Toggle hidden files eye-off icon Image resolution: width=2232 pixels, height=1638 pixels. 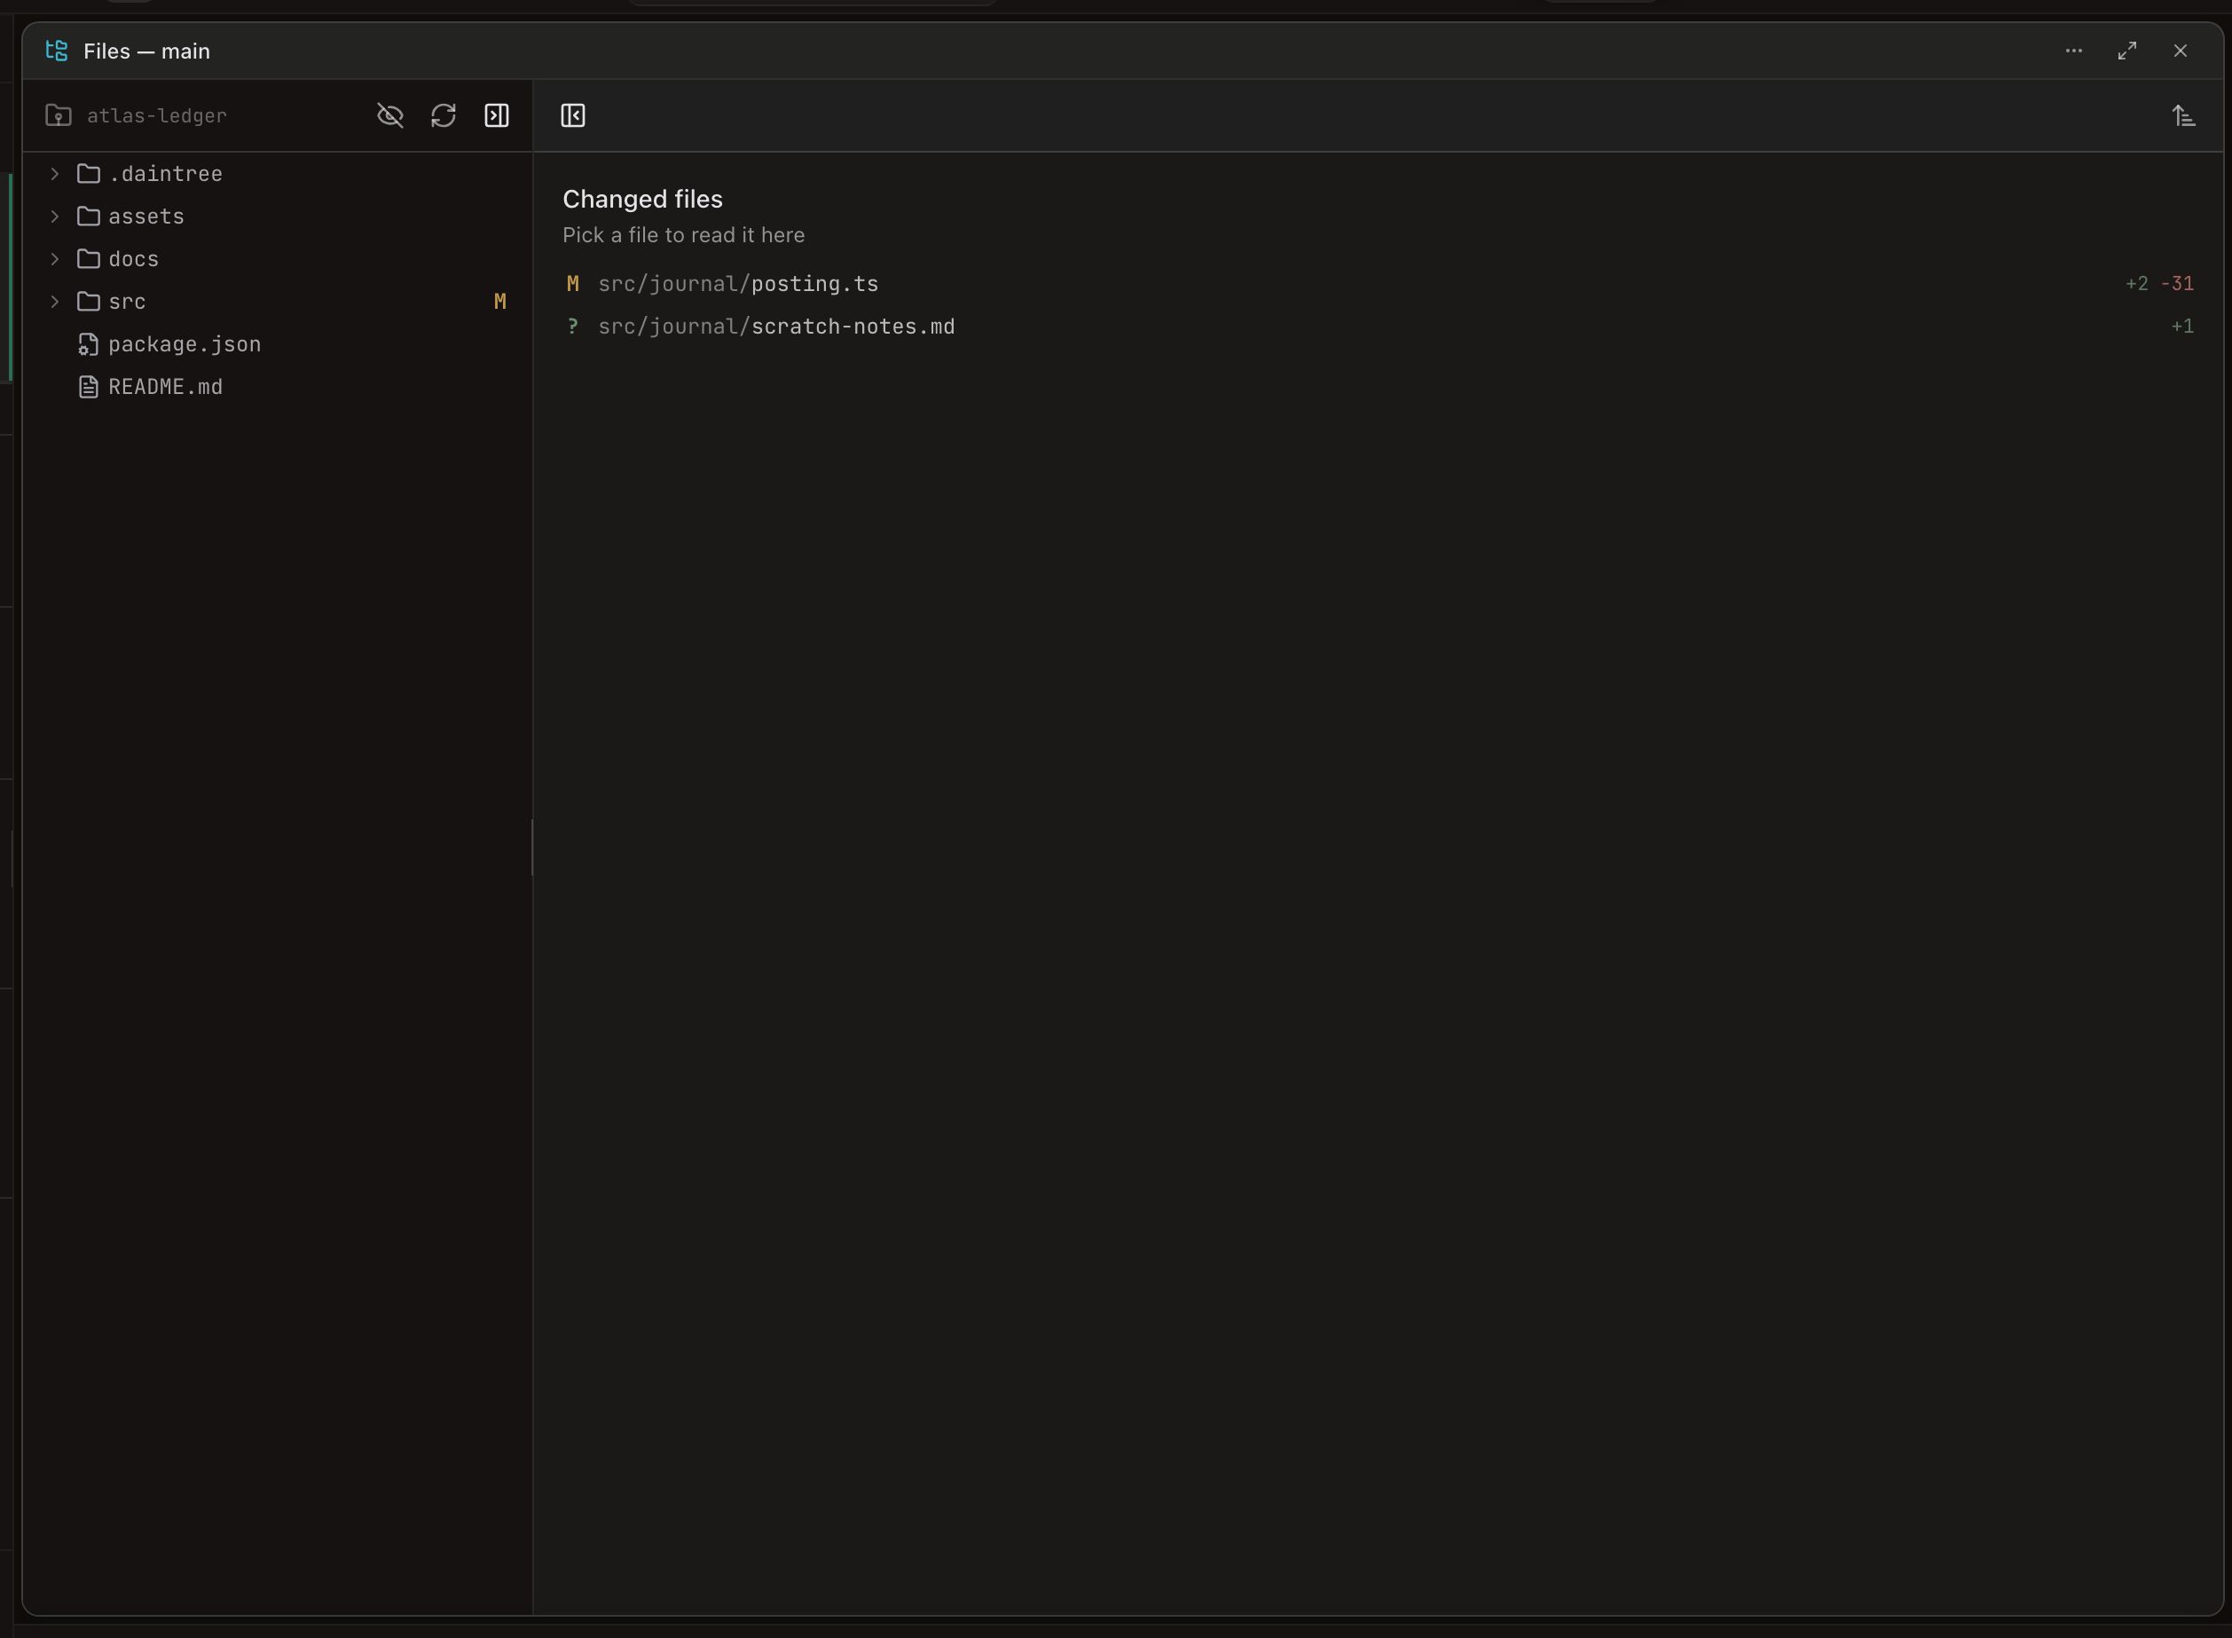pyautogui.click(x=390, y=116)
